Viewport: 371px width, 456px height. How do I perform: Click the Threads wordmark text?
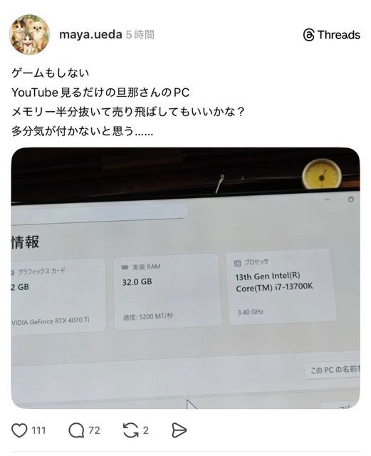tap(339, 35)
